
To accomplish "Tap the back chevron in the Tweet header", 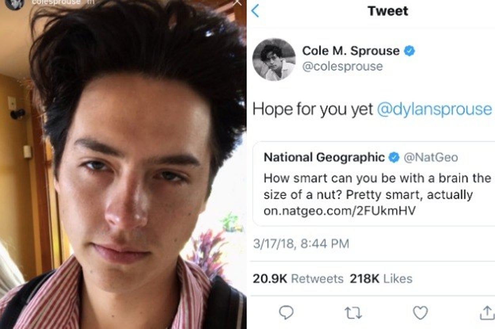I will point(255,11).
